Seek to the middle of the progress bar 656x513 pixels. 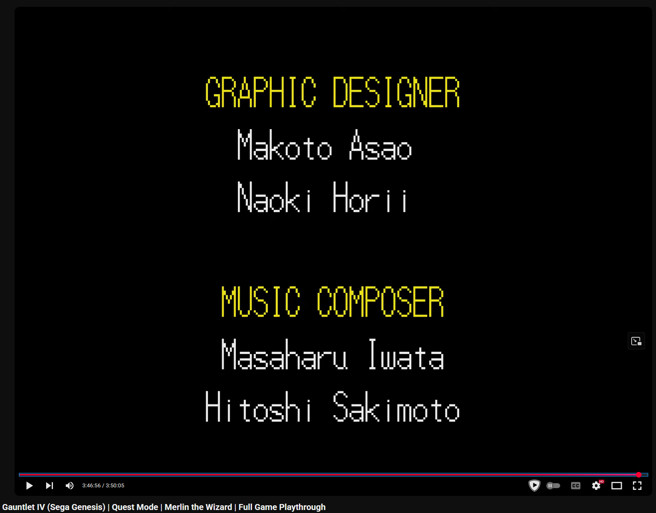pyautogui.click(x=333, y=475)
